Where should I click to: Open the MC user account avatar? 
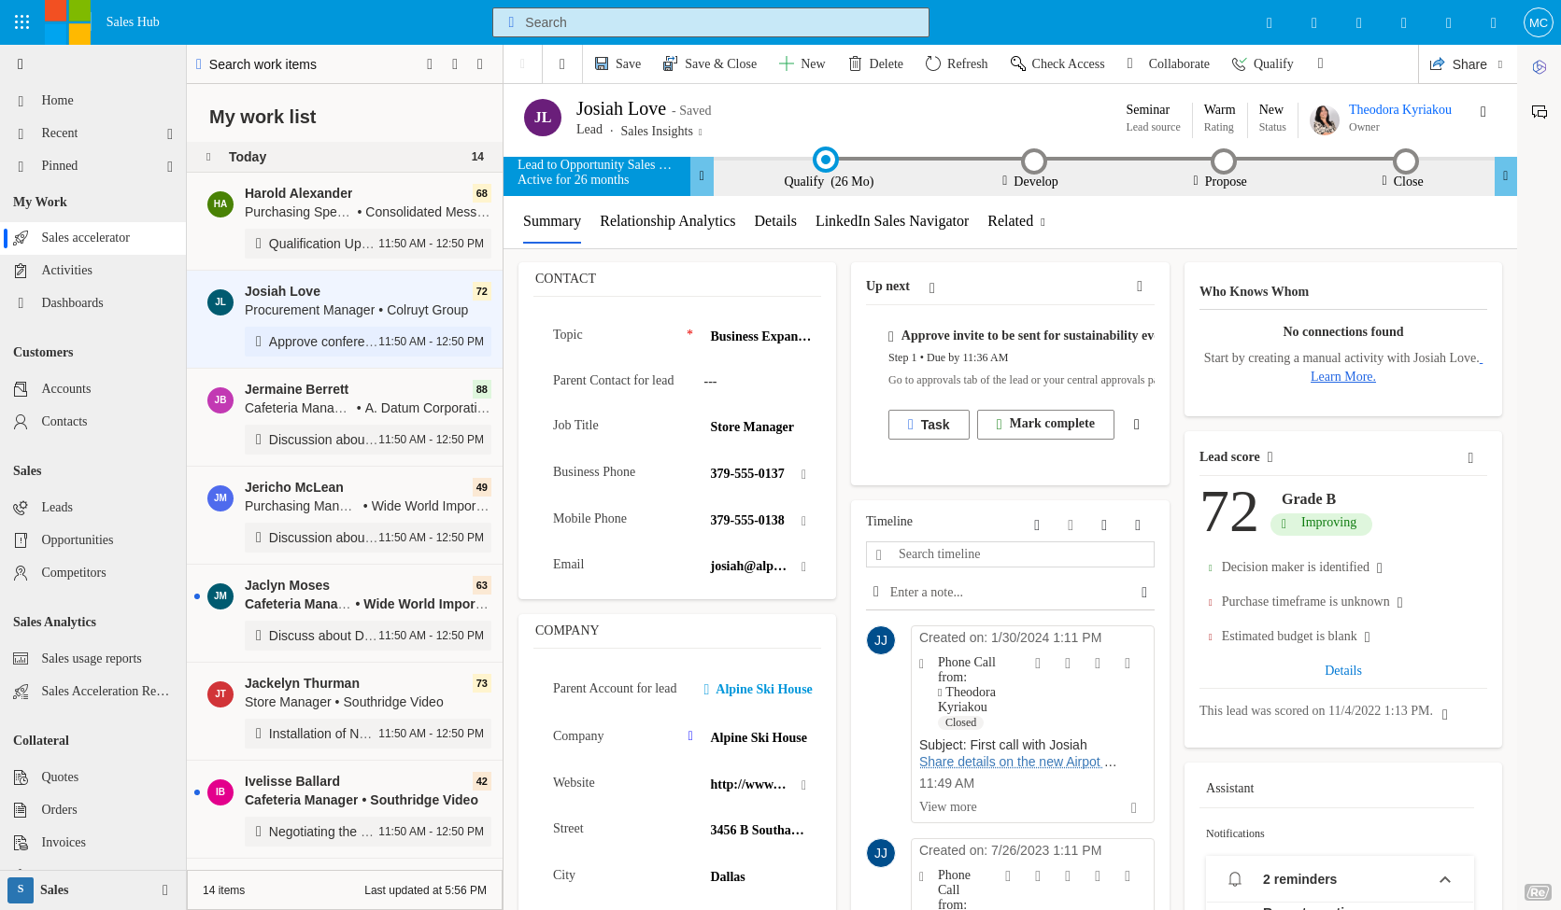click(x=1538, y=22)
